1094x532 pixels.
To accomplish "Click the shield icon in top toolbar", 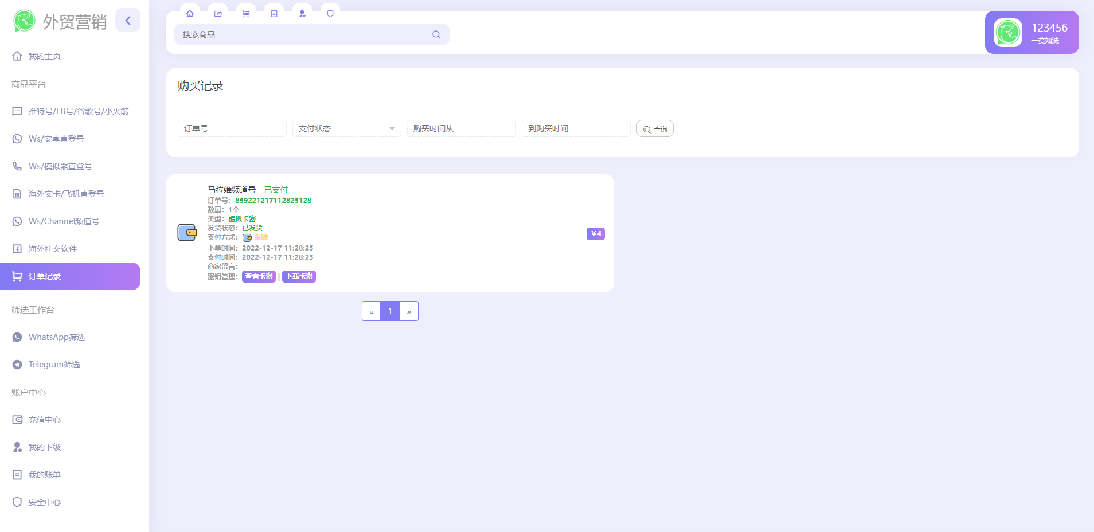I will click(330, 14).
